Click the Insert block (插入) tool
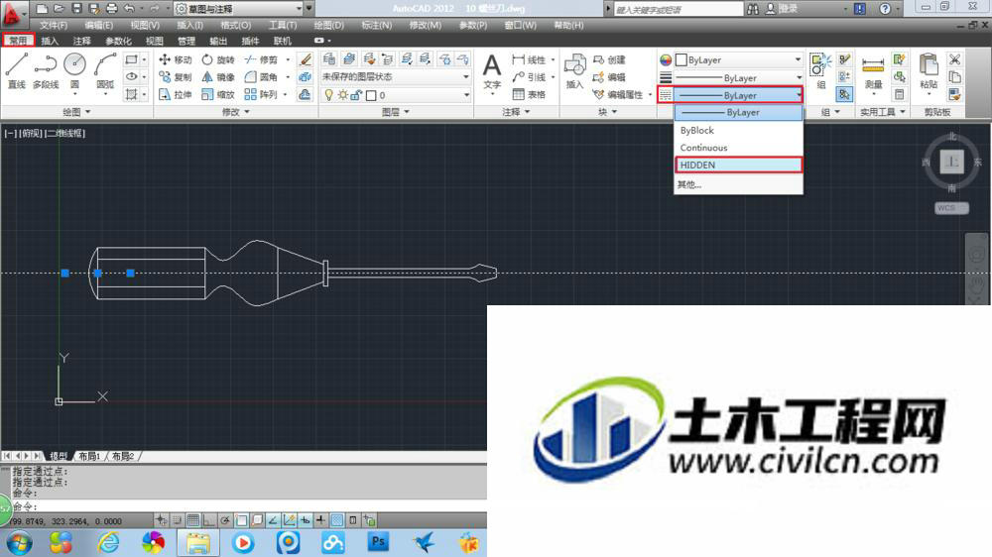The image size is (992, 557). click(574, 71)
